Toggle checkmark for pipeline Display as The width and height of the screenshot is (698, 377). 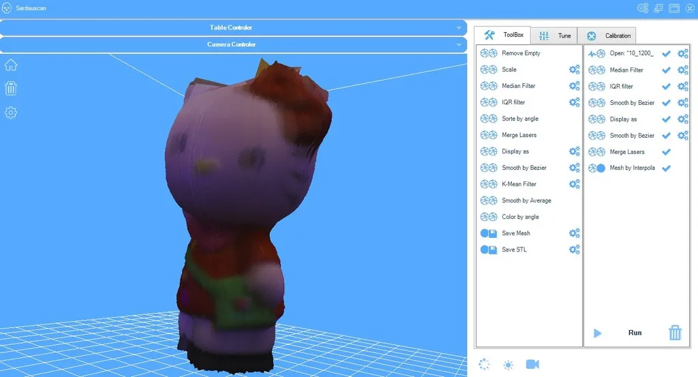tap(666, 119)
